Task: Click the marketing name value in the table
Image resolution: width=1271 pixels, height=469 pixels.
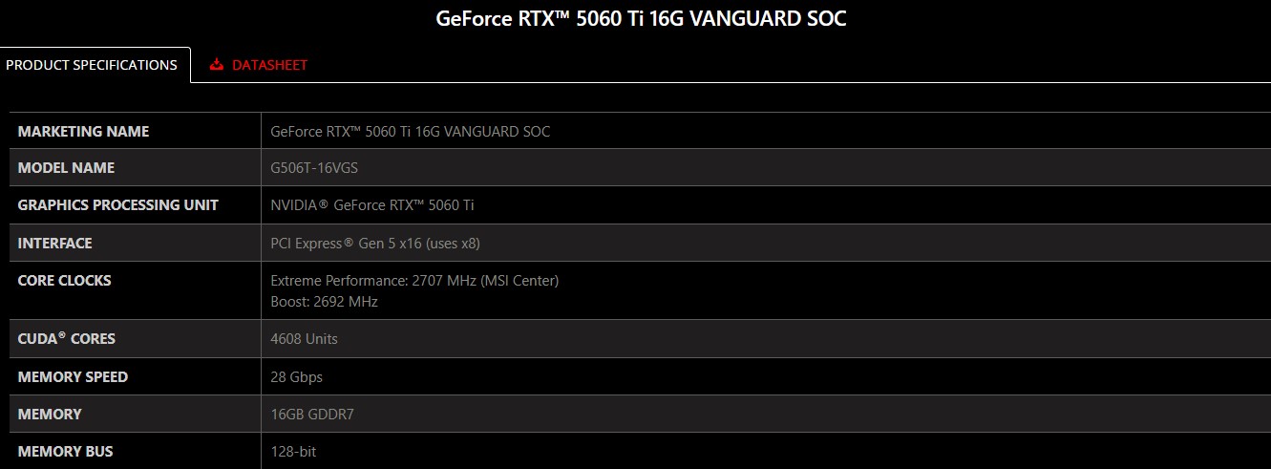Action: [x=410, y=131]
